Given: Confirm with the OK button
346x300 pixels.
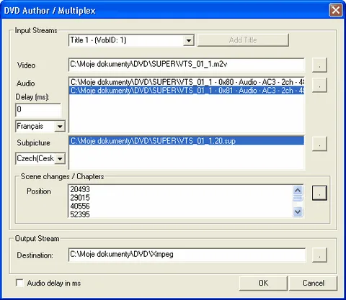Looking at the screenshot, I should click(x=263, y=283).
